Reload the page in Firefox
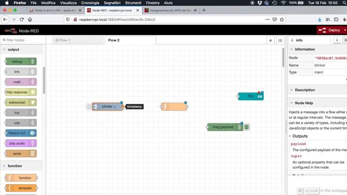The image size is (347, 195). tap(22, 19)
